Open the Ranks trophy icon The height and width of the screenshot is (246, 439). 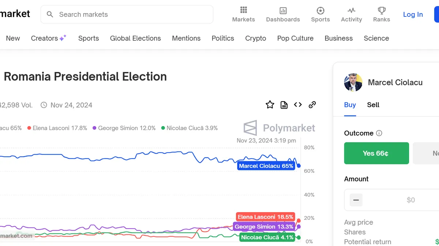tap(382, 10)
